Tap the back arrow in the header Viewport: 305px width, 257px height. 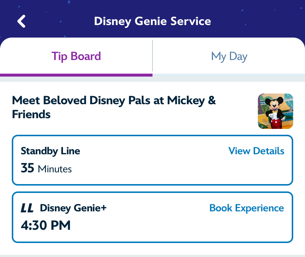(x=22, y=21)
